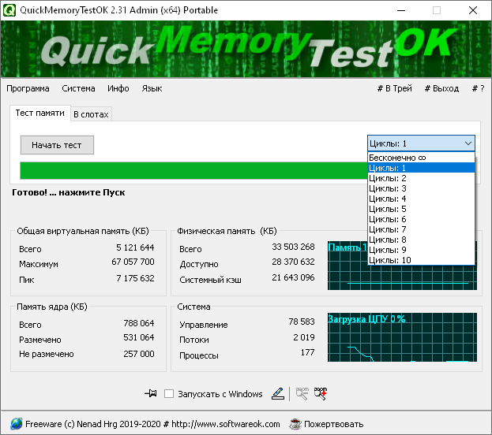
Task: Click the Доступно value 28 370 632
Action: click(293, 262)
